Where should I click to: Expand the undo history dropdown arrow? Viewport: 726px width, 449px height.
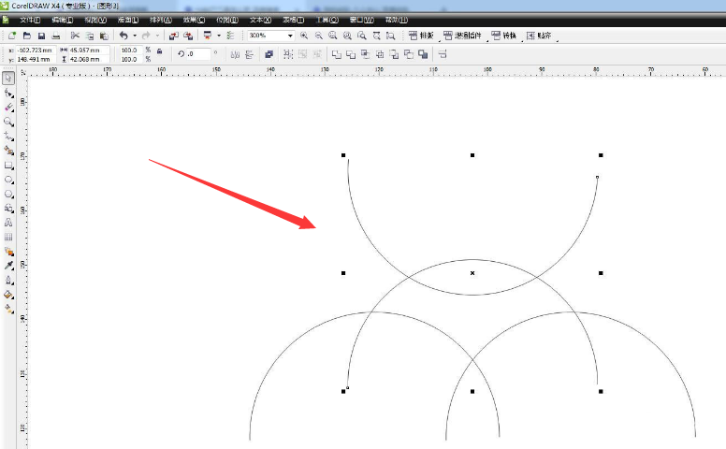click(135, 36)
